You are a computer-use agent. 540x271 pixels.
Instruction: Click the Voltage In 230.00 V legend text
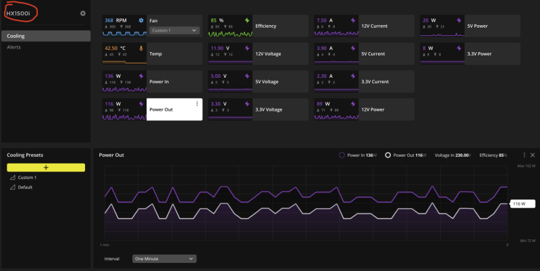453,155
